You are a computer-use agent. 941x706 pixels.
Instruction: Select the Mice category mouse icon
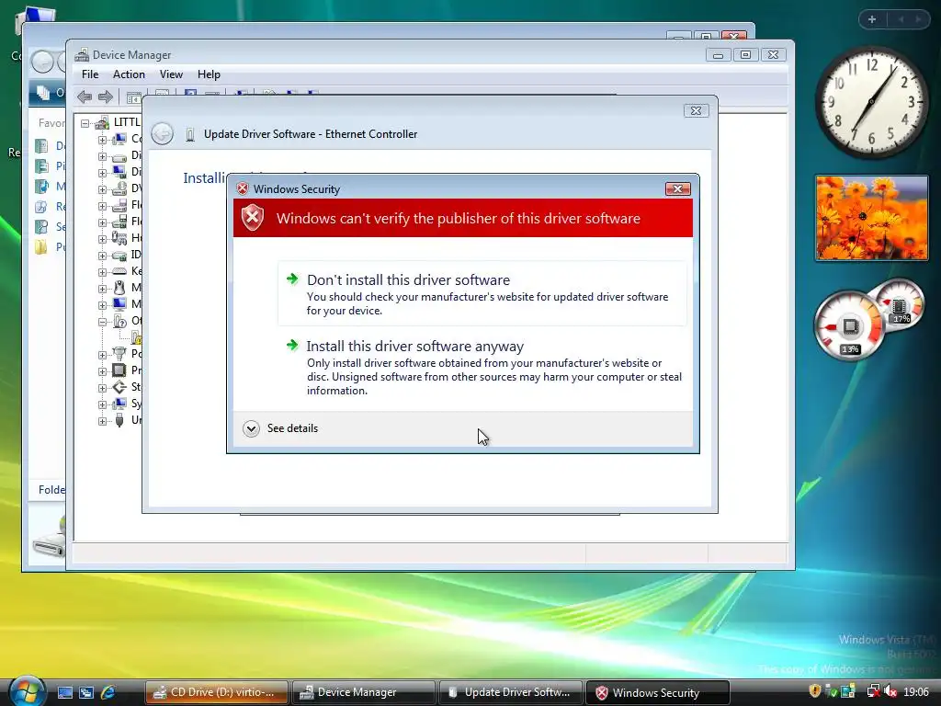pos(119,288)
